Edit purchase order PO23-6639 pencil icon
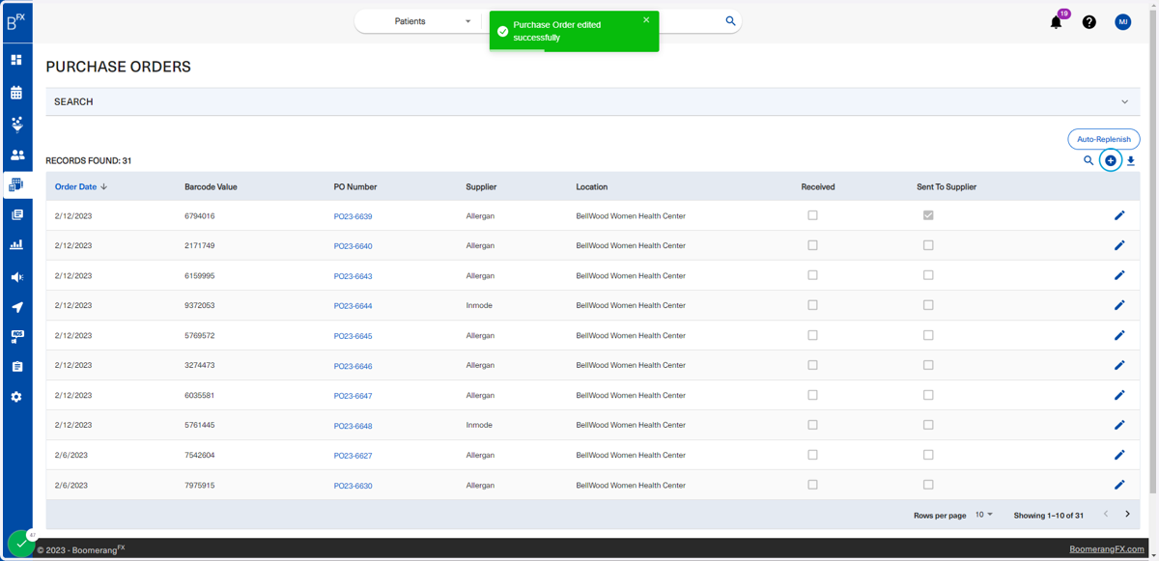This screenshot has width=1159, height=561. coord(1119,215)
